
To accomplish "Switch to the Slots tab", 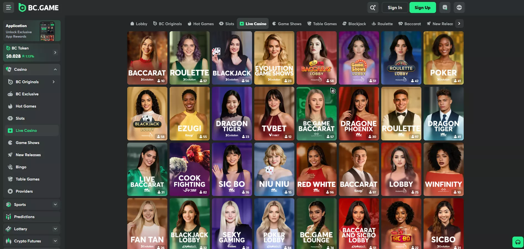I will (x=227, y=24).
